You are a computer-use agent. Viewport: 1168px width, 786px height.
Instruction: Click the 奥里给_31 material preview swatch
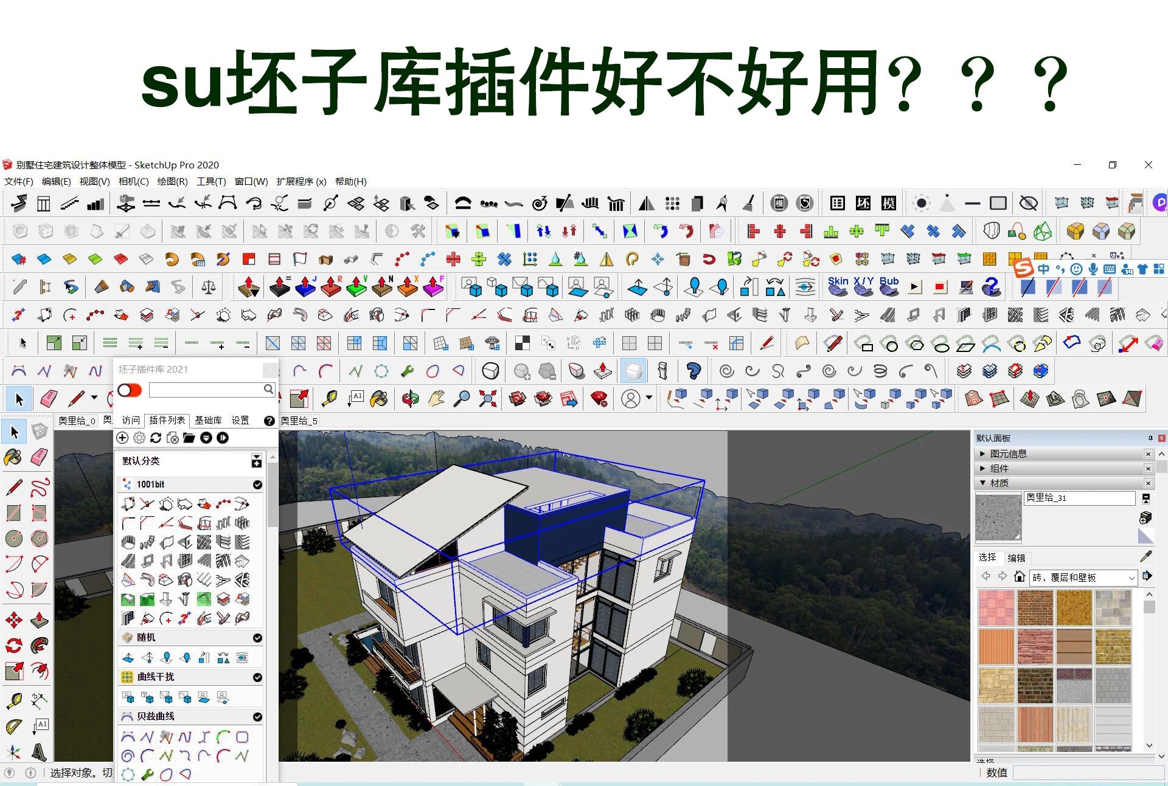click(998, 518)
